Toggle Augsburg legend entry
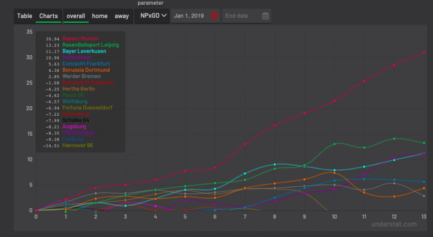 pyautogui.click(x=74, y=127)
